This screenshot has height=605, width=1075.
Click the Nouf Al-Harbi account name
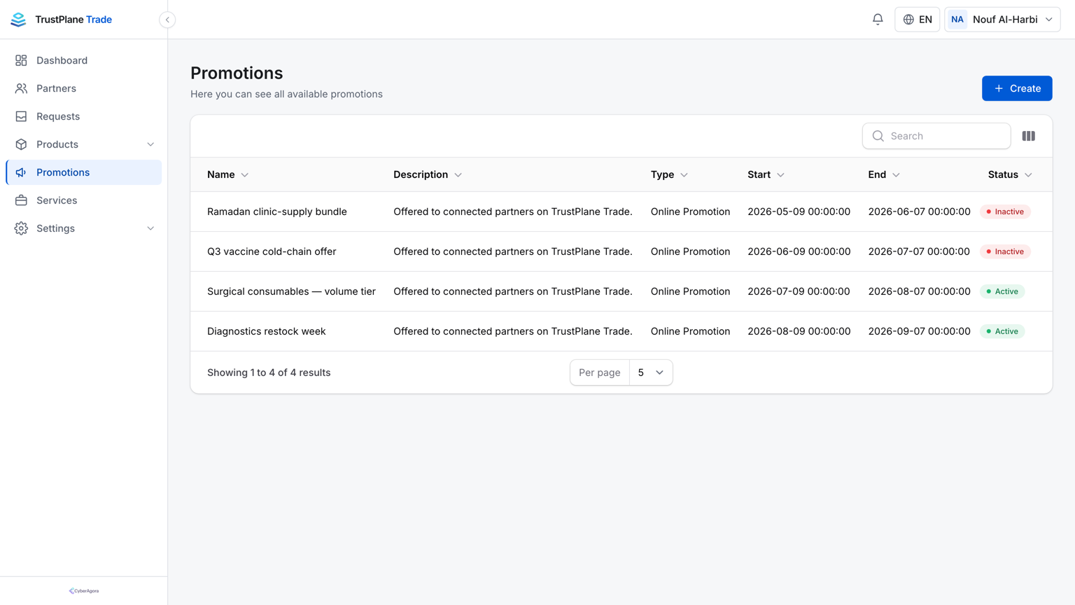[1005, 20]
